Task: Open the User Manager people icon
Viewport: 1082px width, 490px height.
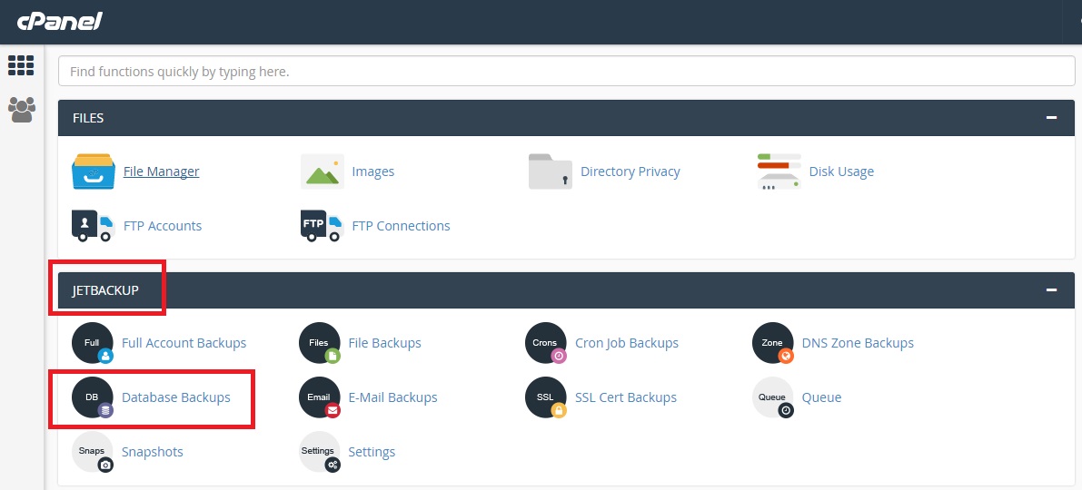Action: pyautogui.click(x=22, y=110)
